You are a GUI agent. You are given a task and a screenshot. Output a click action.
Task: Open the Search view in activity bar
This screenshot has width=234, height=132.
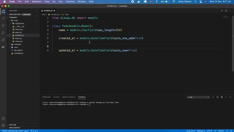3,18
